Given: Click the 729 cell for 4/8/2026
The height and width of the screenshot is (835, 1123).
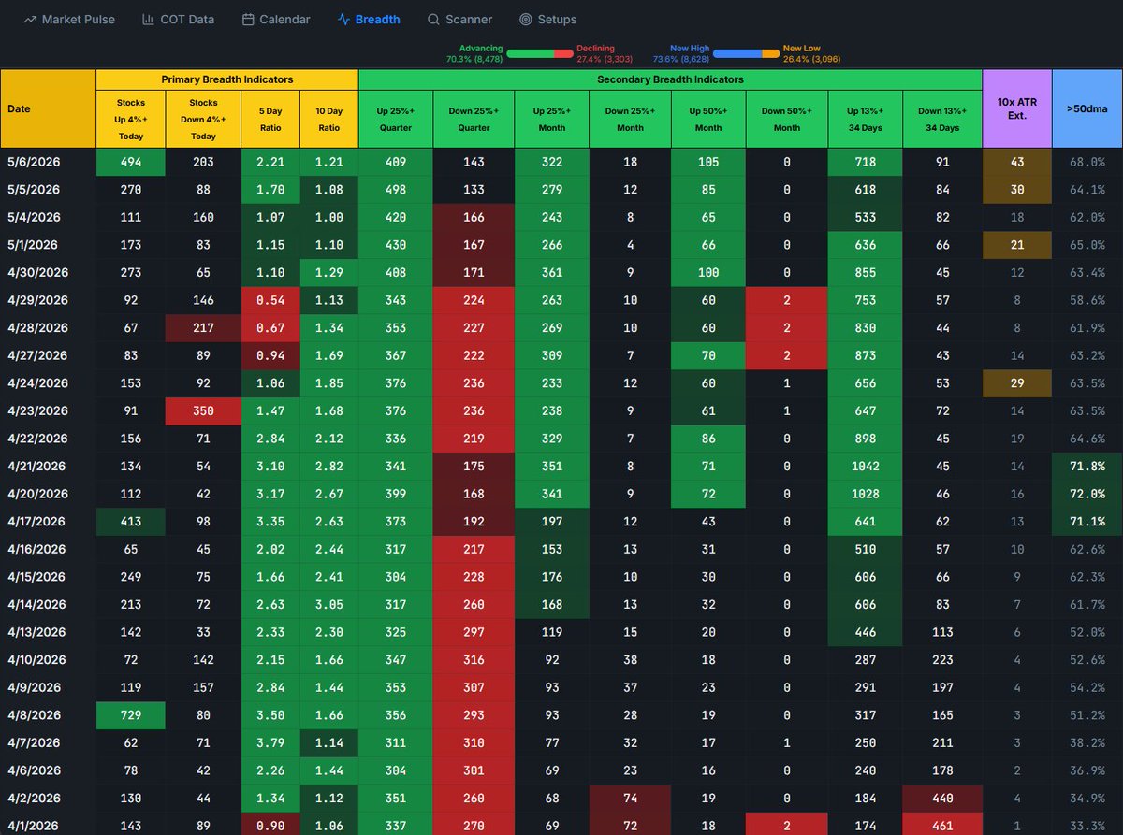Looking at the screenshot, I should pyautogui.click(x=130, y=714).
